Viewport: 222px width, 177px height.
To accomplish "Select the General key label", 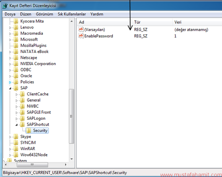I will pyautogui.click(x=34, y=100).
